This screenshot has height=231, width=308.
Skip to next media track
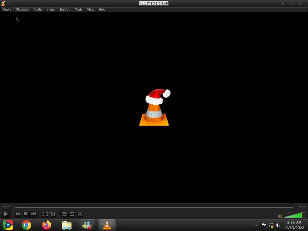coord(34,214)
